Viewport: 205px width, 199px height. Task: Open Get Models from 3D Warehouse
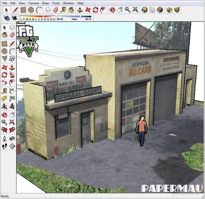169,10
